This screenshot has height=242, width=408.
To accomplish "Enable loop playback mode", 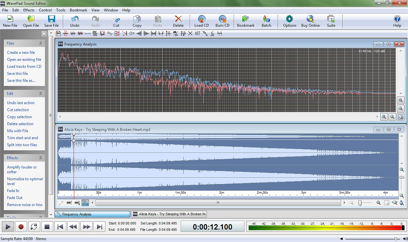I will (34, 226).
